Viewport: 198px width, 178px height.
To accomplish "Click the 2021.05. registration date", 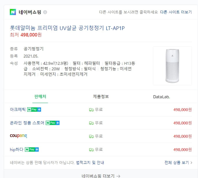I will [x=31, y=56].
